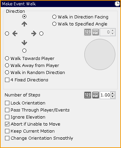This screenshot has height=148, width=121.
Task: Click the clock icon in title bar
Action: 117,4
